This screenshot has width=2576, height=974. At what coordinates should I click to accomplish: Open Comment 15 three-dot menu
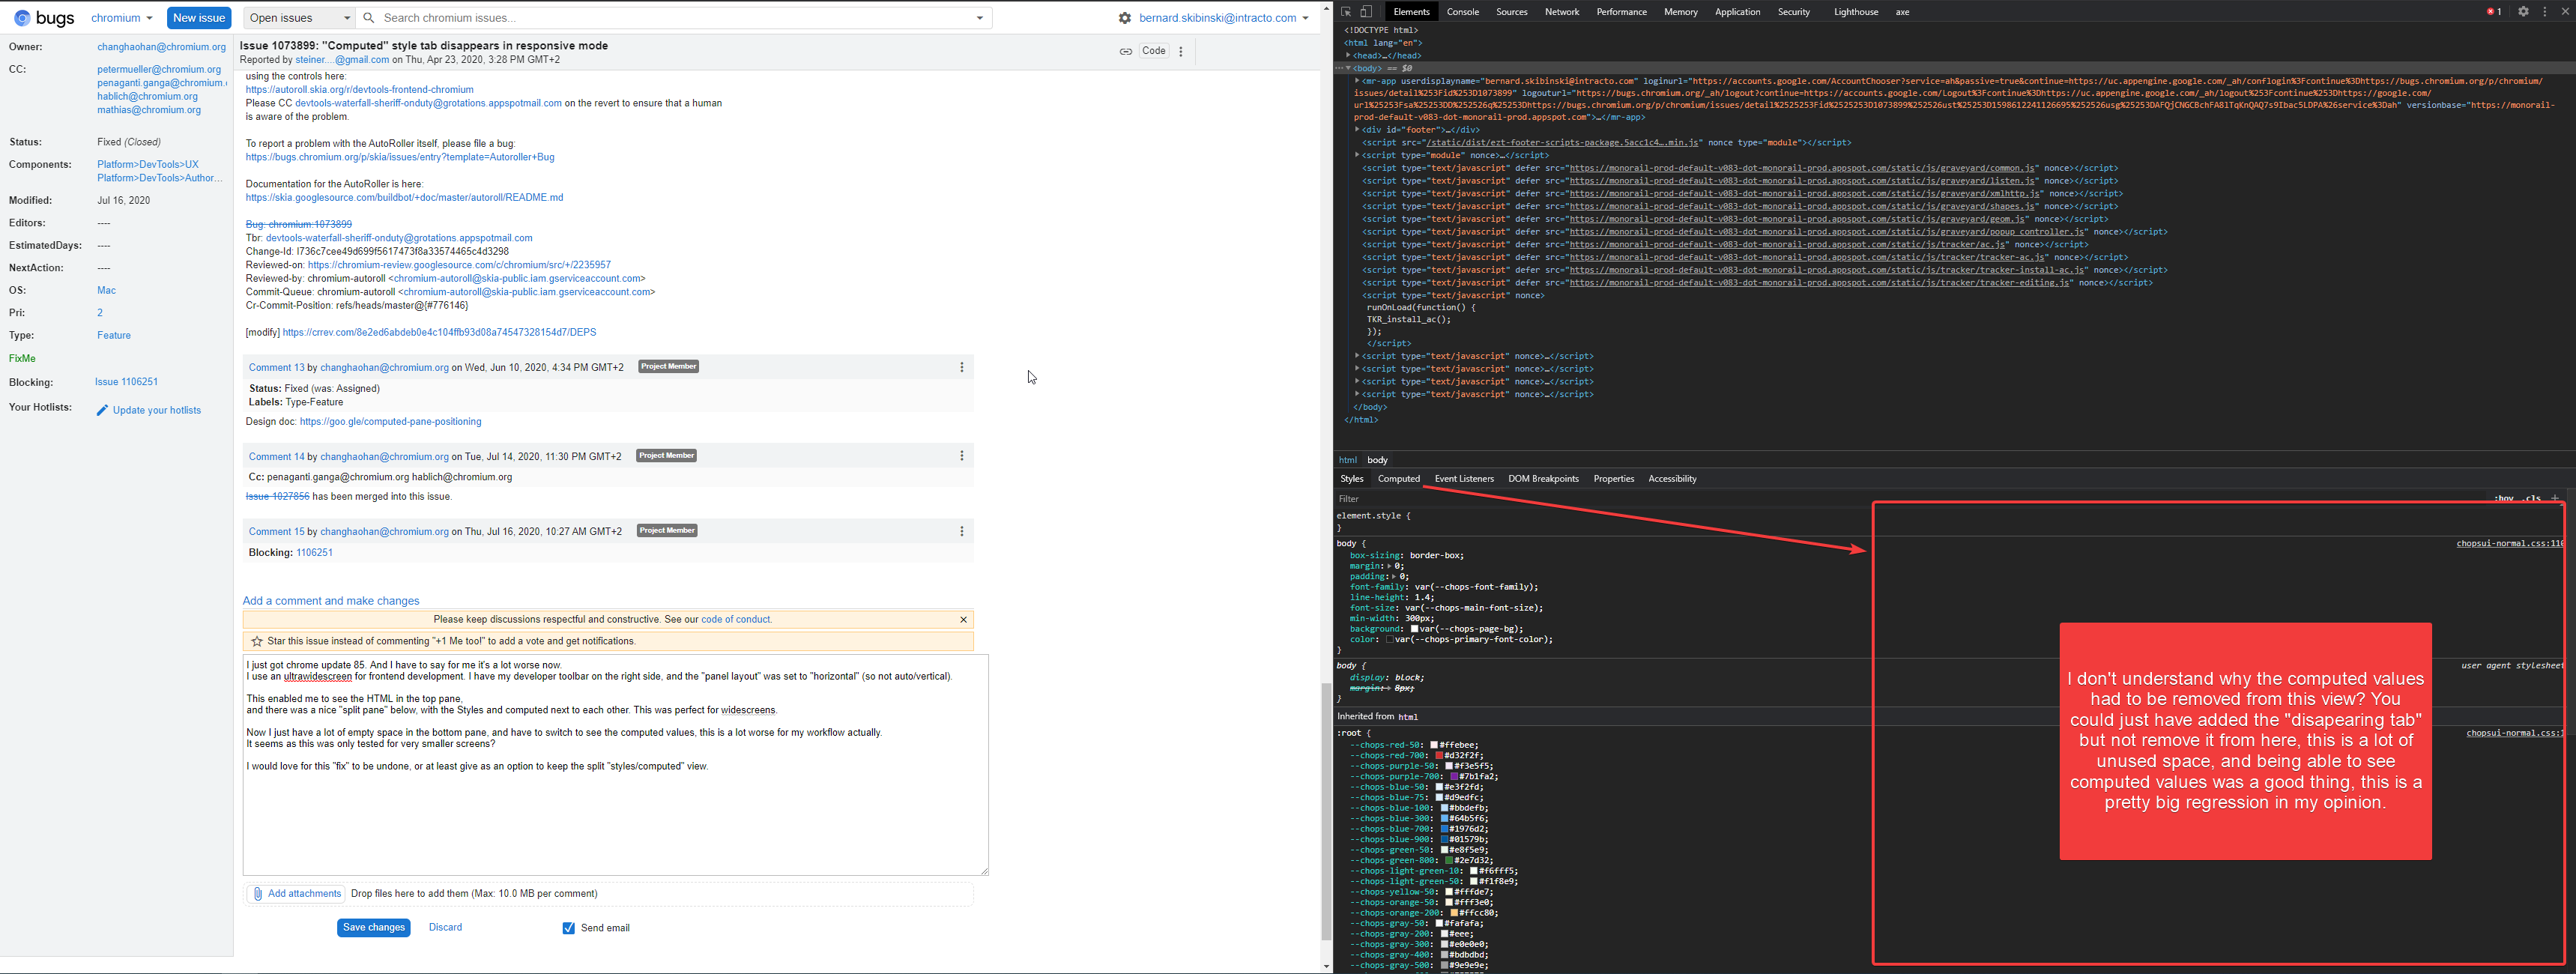[962, 531]
